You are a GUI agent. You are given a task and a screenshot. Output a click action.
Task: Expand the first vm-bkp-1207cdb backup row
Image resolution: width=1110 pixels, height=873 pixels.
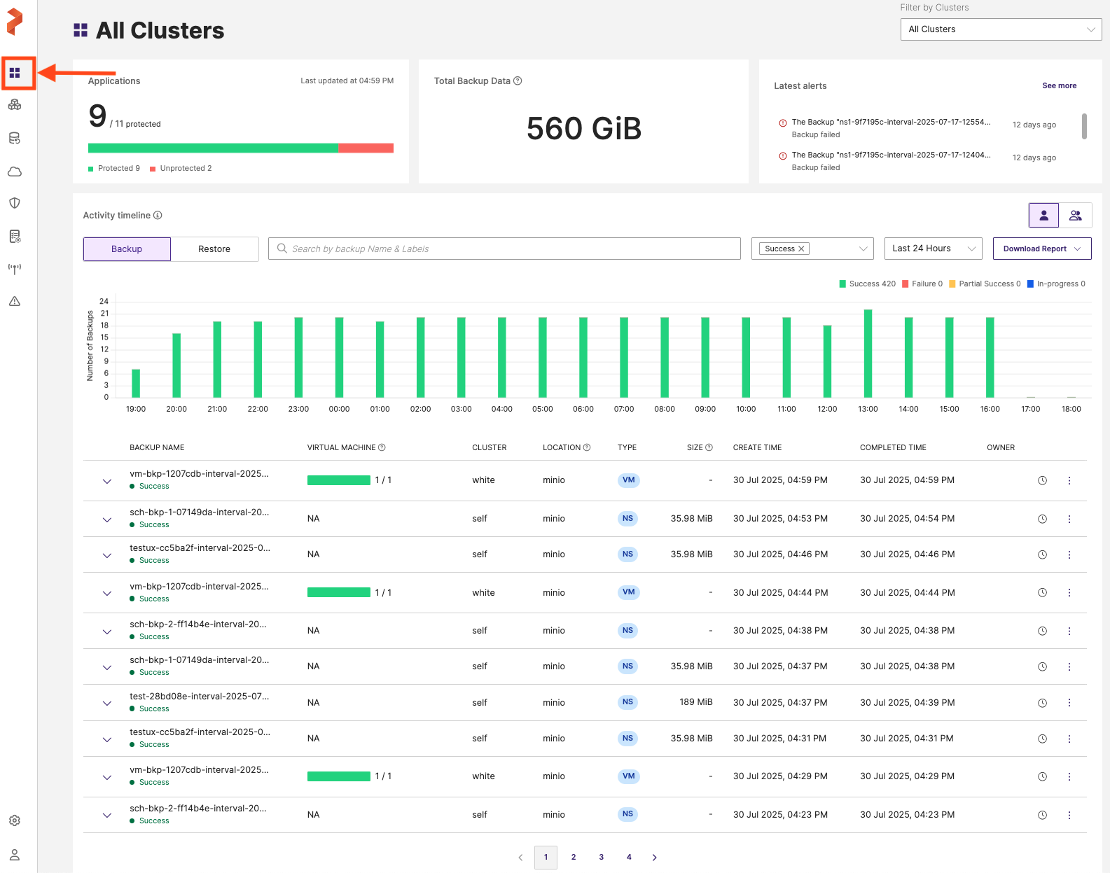[107, 481]
